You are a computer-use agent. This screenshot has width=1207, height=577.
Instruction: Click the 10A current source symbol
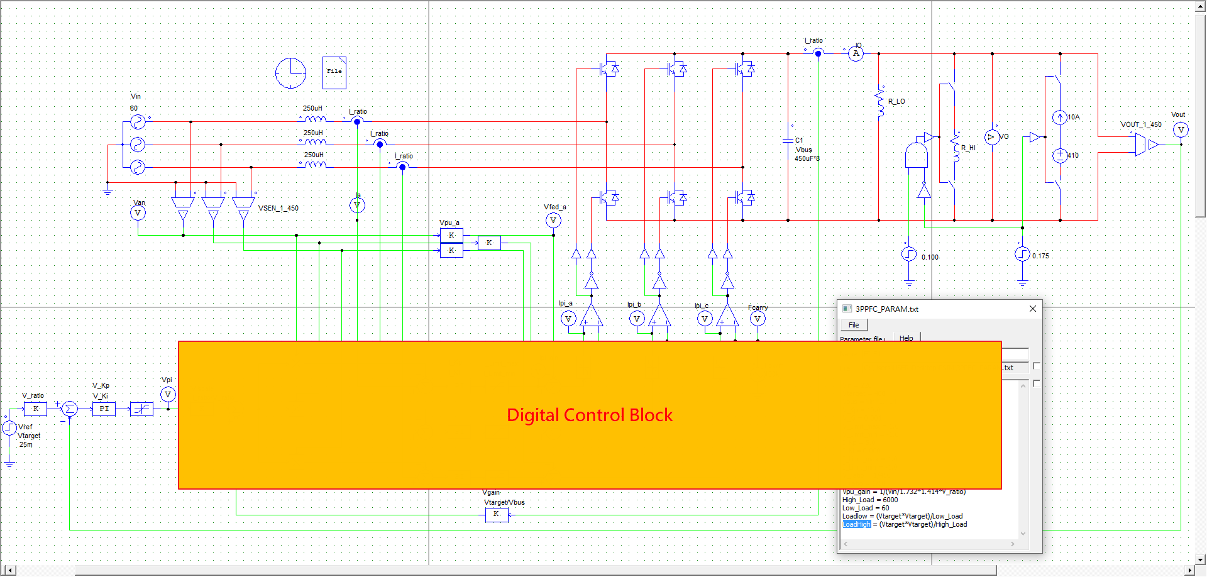[1060, 118]
